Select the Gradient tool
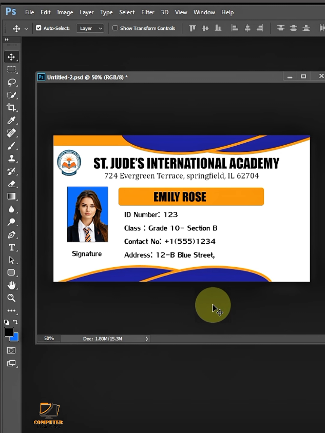325x433 pixels. pyautogui.click(x=11, y=196)
